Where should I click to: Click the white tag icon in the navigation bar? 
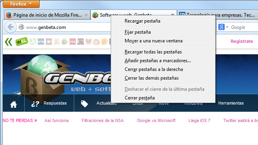coord(85,104)
